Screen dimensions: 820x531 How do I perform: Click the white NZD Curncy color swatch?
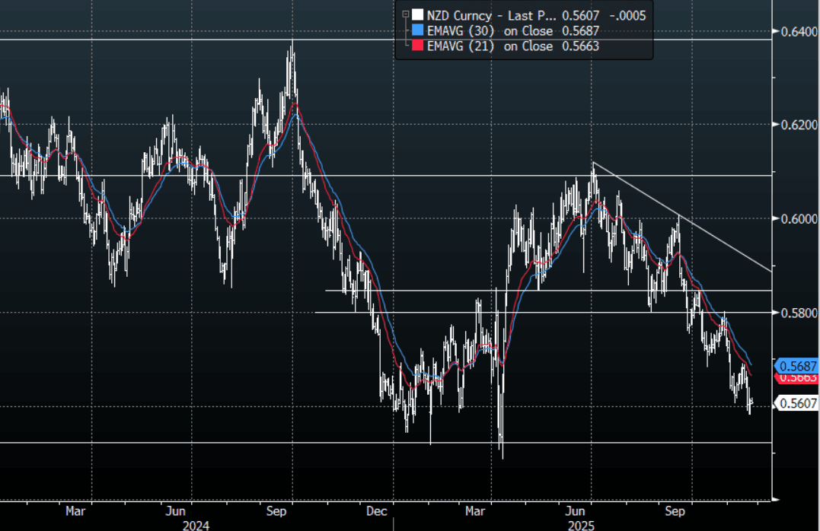(x=416, y=14)
